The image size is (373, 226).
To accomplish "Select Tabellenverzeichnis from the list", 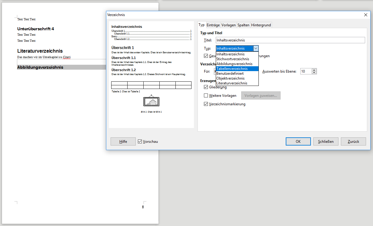I will (232, 69).
